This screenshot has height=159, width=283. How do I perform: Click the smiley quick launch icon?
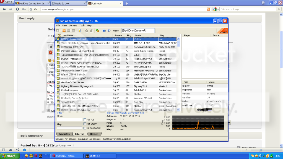[x=26, y=156]
